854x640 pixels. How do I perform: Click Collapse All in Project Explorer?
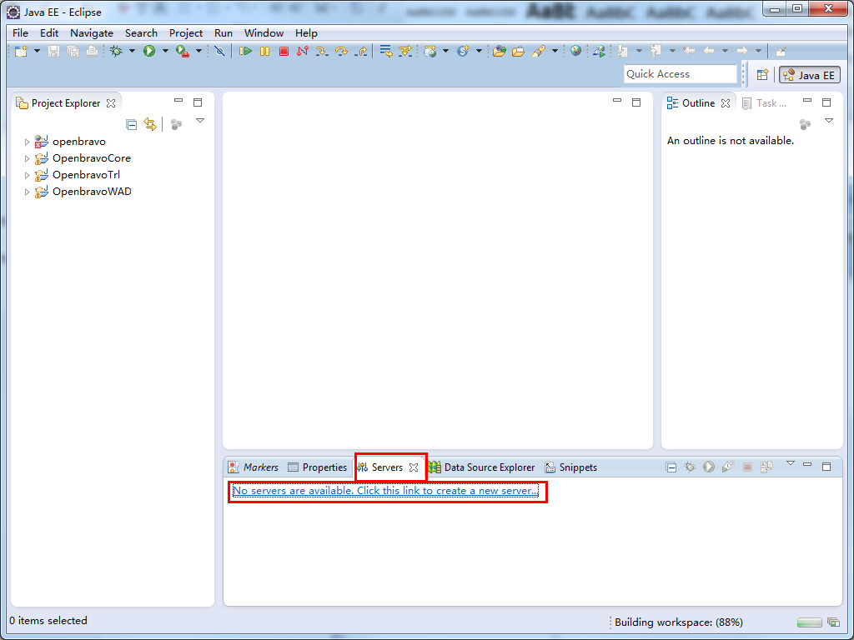131,125
